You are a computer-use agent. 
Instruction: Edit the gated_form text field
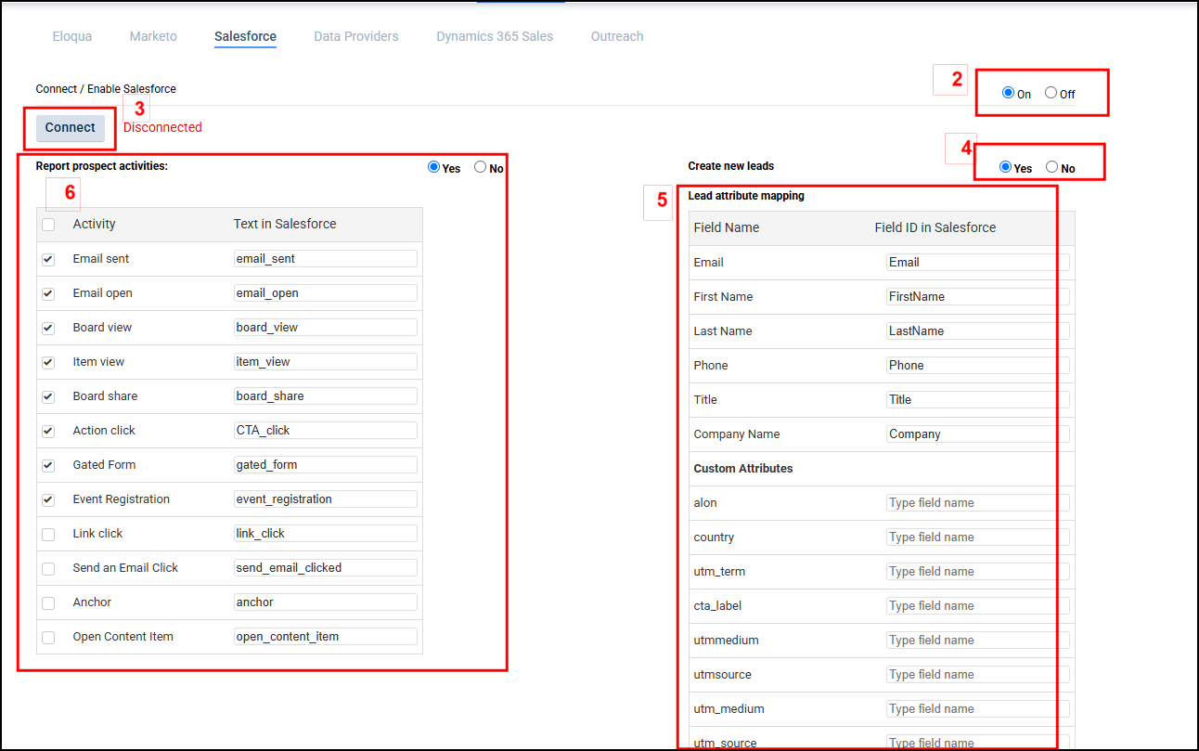pos(326,465)
